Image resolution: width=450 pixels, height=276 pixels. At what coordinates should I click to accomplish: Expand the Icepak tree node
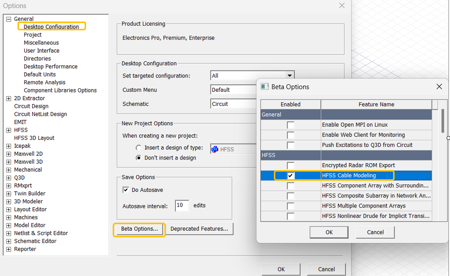click(9, 146)
